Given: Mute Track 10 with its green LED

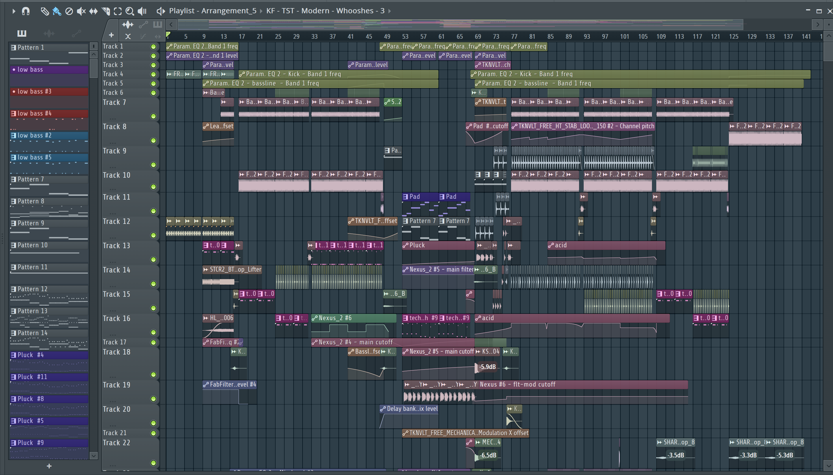Looking at the screenshot, I should (x=153, y=187).
